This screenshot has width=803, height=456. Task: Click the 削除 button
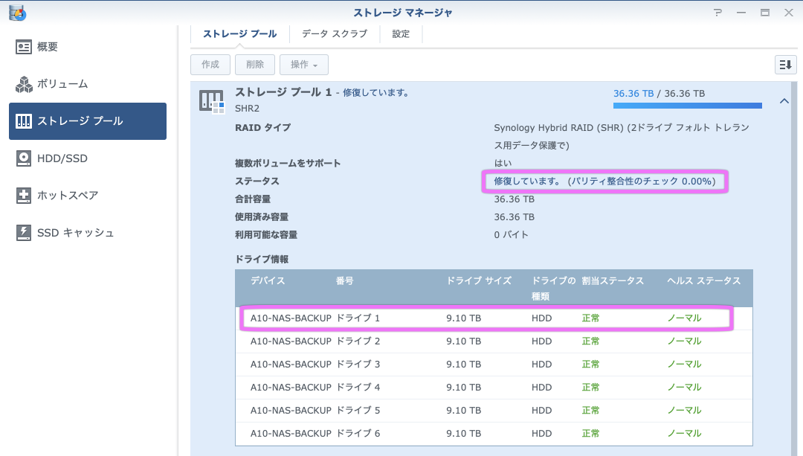click(x=255, y=65)
